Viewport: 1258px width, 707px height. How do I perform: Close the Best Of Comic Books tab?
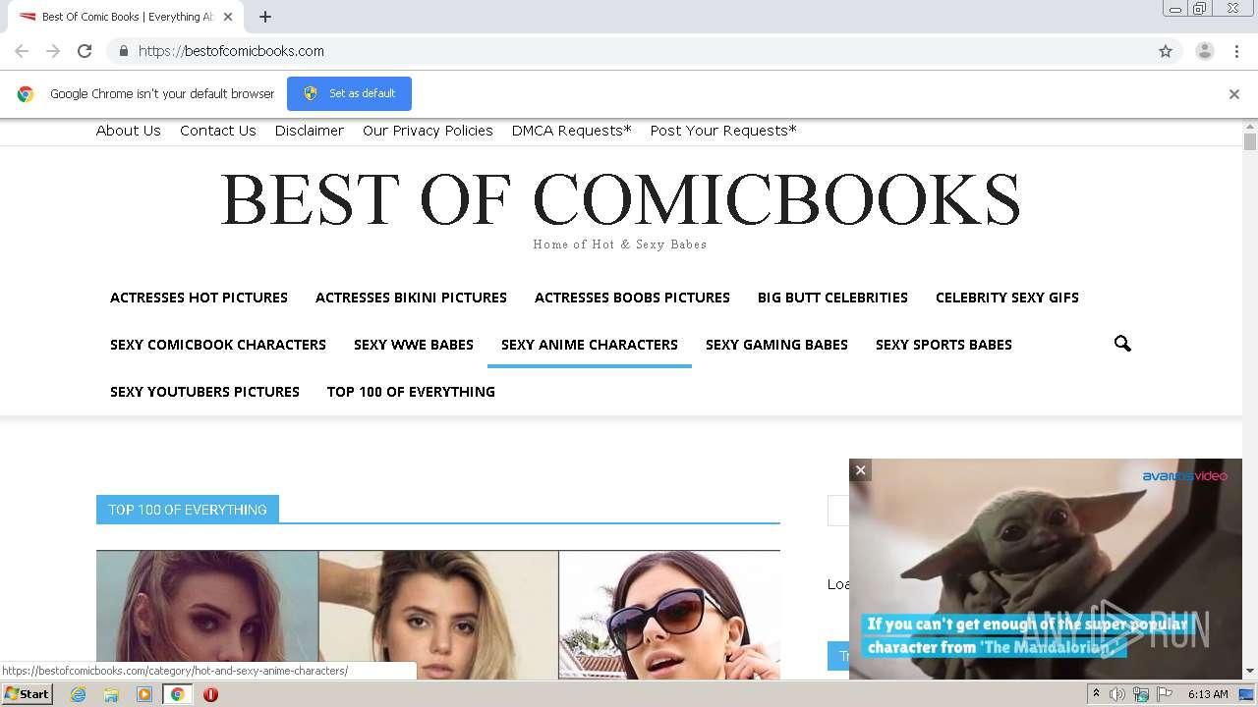pos(228,17)
